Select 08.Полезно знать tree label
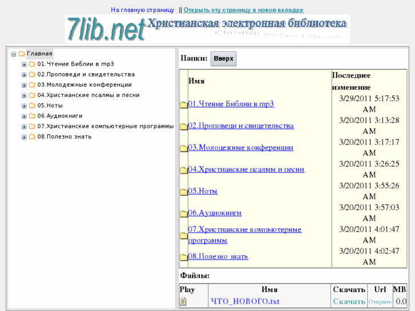Screen dimensions: 415x311 [x=65, y=137]
